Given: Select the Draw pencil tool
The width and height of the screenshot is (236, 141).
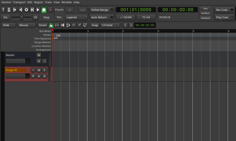Looking at the screenshot, I should coord(79,25).
